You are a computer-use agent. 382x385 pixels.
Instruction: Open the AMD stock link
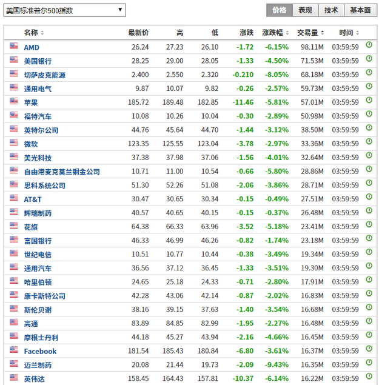[32, 47]
